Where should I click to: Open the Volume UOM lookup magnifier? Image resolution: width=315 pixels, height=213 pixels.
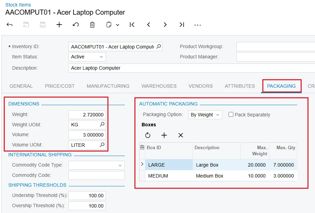(102, 145)
